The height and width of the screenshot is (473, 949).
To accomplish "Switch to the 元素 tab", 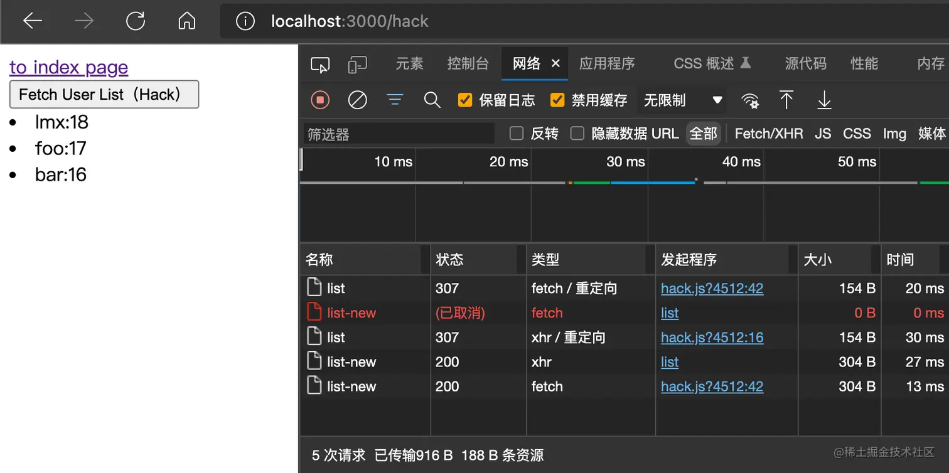I will coord(410,63).
